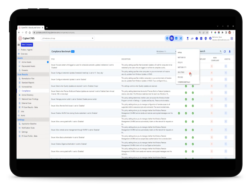This screenshot has height=186, width=252.
Task: Select HIPAA from the dropdown options
Action: (x=180, y=52)
